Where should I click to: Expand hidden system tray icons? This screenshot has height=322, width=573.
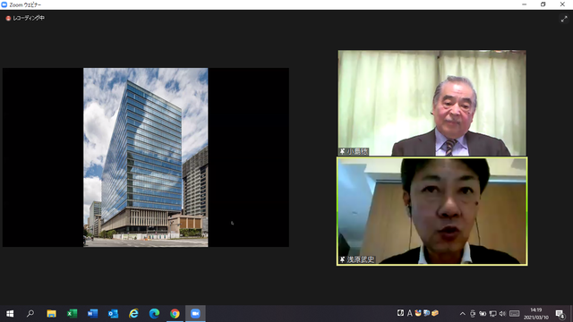click(463, 314)
